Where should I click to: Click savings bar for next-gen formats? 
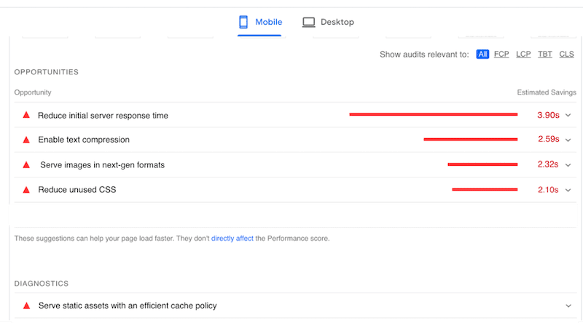coord(482,164)
